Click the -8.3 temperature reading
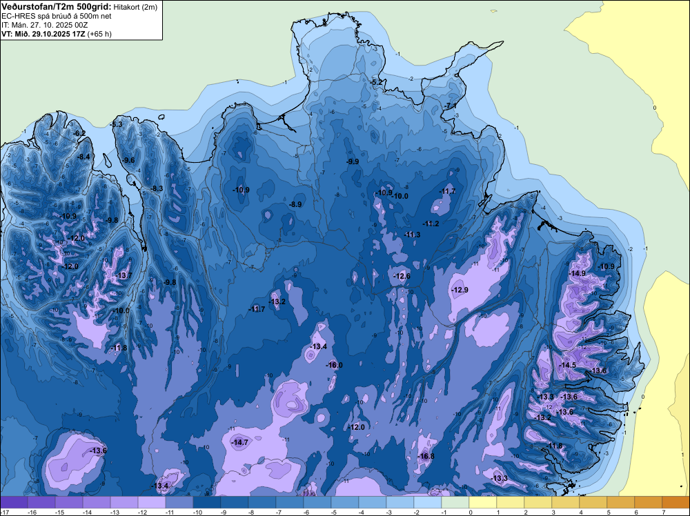The width and height of the screenshot is (690, 516). click(157, 189)
